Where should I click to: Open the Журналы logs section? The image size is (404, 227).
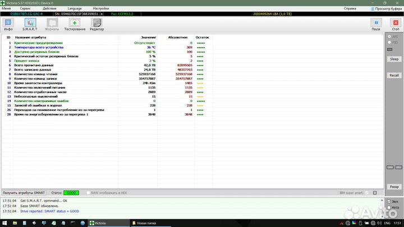pyautogui.click(x=52, y=24)
